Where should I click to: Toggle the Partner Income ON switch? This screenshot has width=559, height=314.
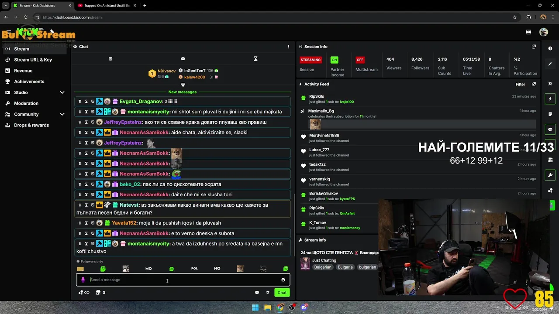point(334,60)
